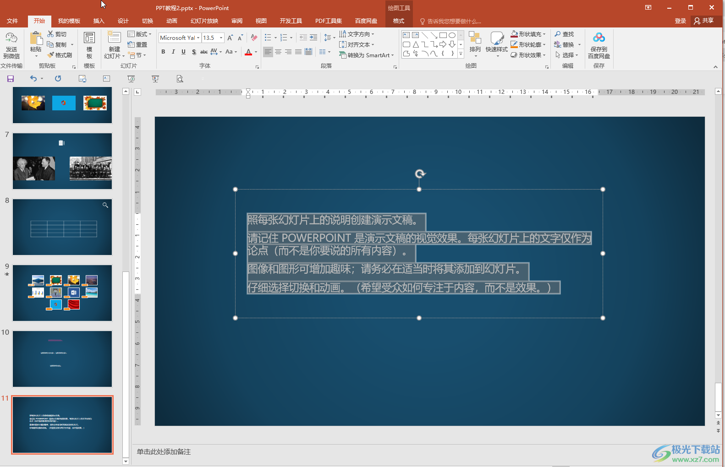Click the Select (选择) button
The width and height of the screenshot is (725, 467).
[566, 55]
